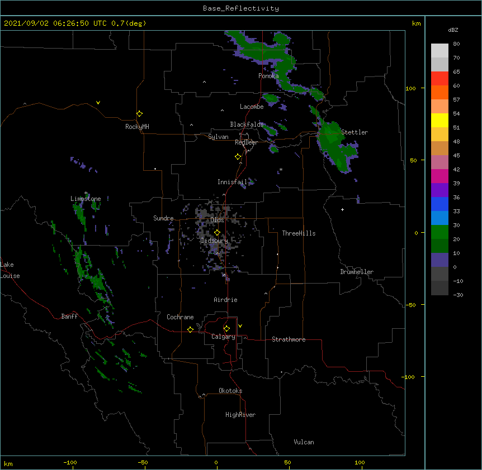Click the yellow radar marker near Olds
The width and height of the screenshot is (482, 470).
[x=217, y=233]
